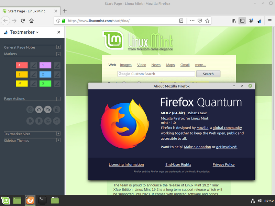This screenshot has height=206, width=275.
Task: Open the What's new link
Action: pos(197,113)
